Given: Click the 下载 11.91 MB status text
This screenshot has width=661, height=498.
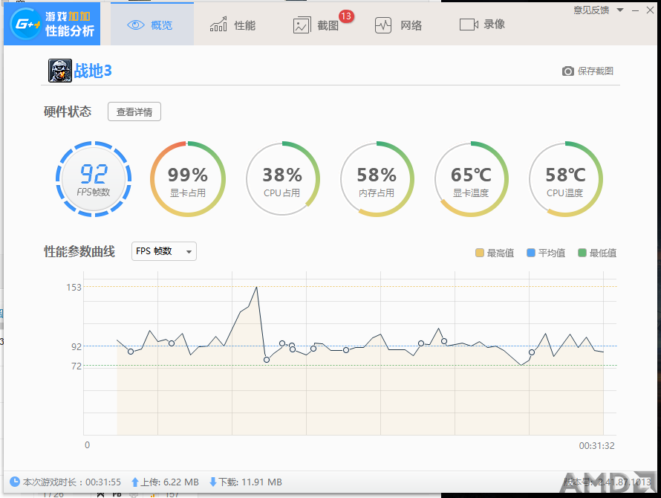Looking at the screenshot, I should [250, 482].
